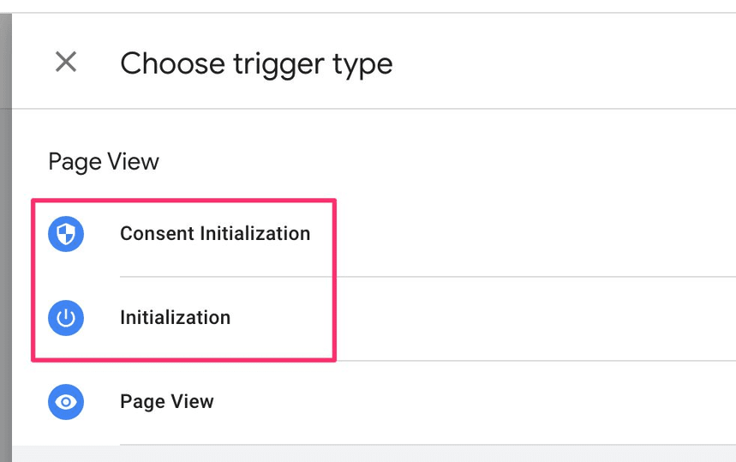This screenshot has width=736, height=462.
Task: Click the Page View eye icon
Action: click(66, 402)
